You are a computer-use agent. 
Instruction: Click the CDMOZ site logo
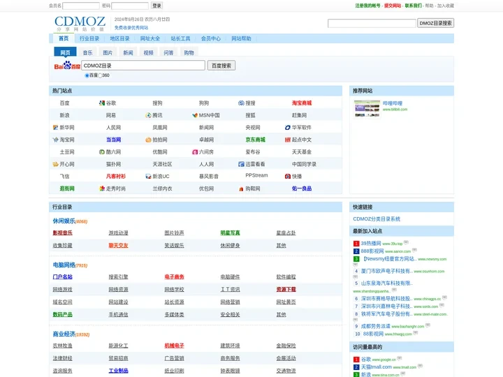pos(80,24)
